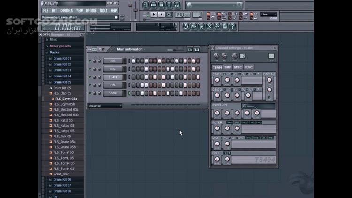
Task: Mute the TS404 channel green LED
Action: pos(90,77)
